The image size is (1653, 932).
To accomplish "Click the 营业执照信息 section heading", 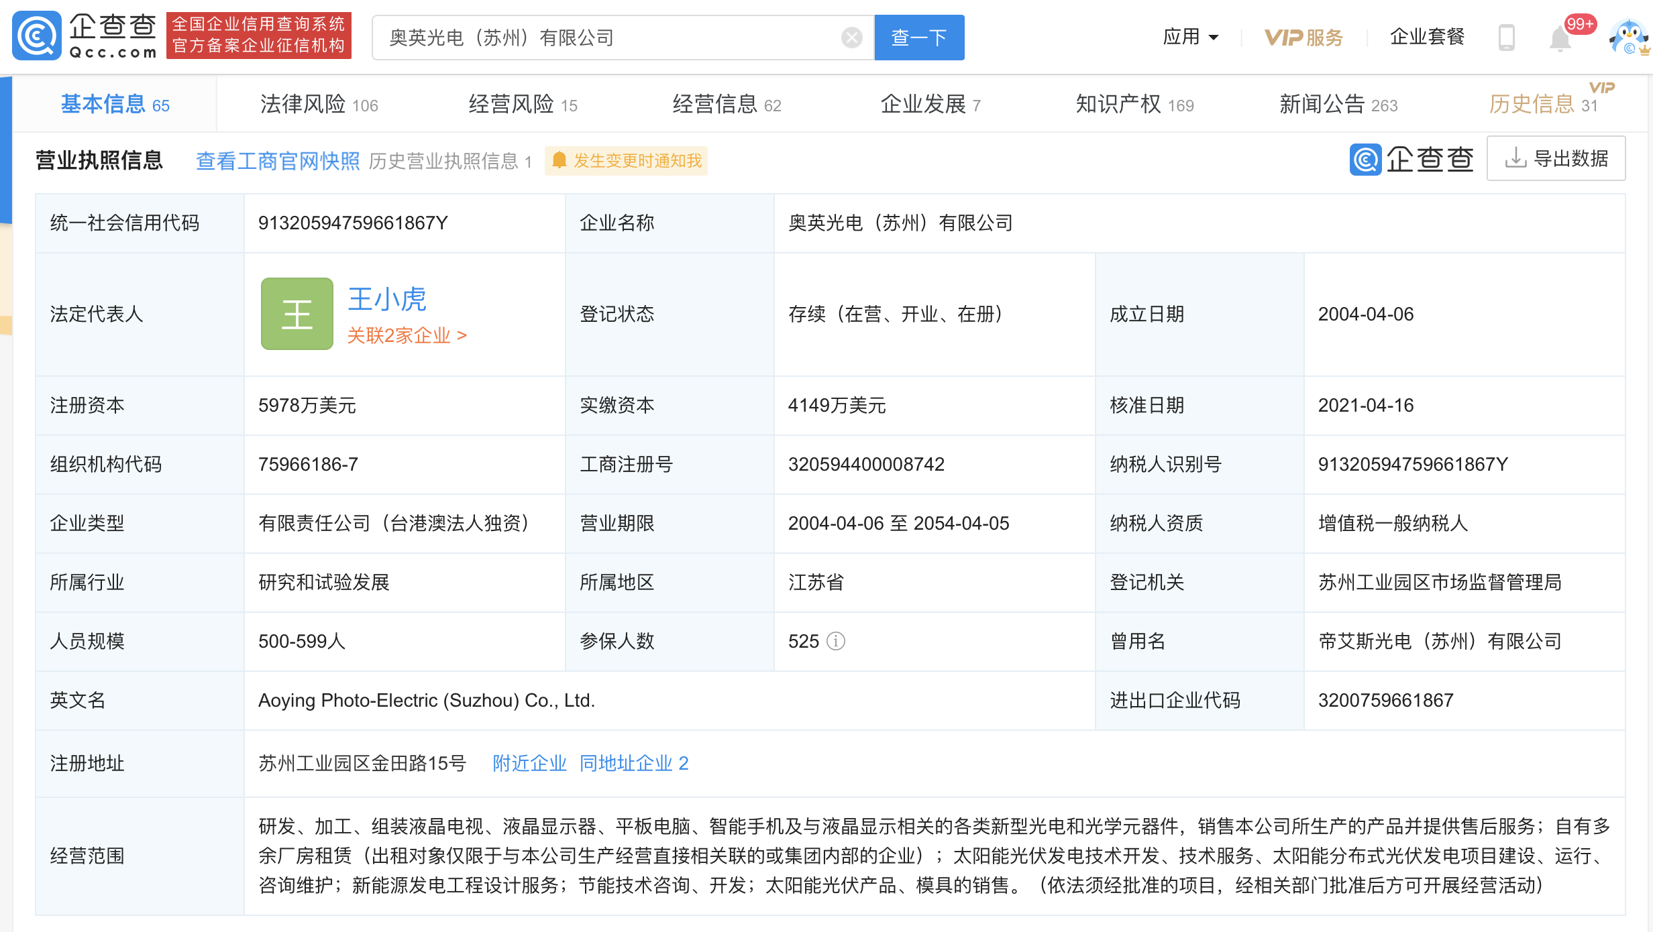I will coord(99,160).
